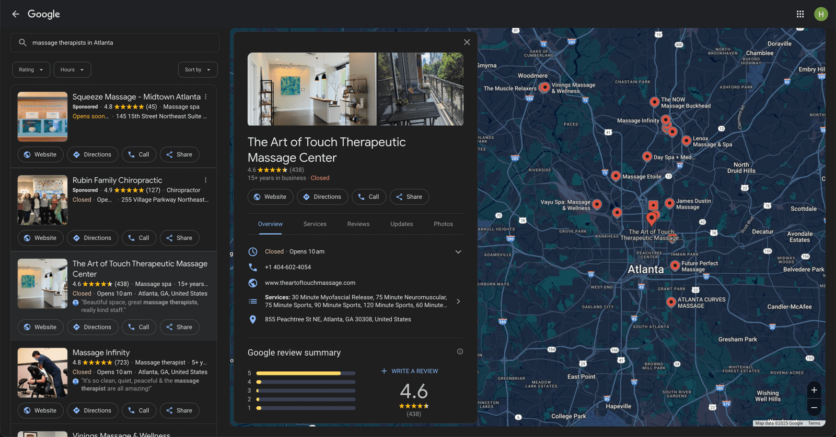Select the Lenox Massage & Spa pin

[687, 140]
